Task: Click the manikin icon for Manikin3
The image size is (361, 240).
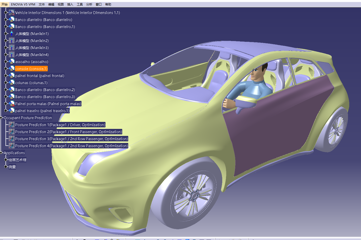Action: pos(11,48)
